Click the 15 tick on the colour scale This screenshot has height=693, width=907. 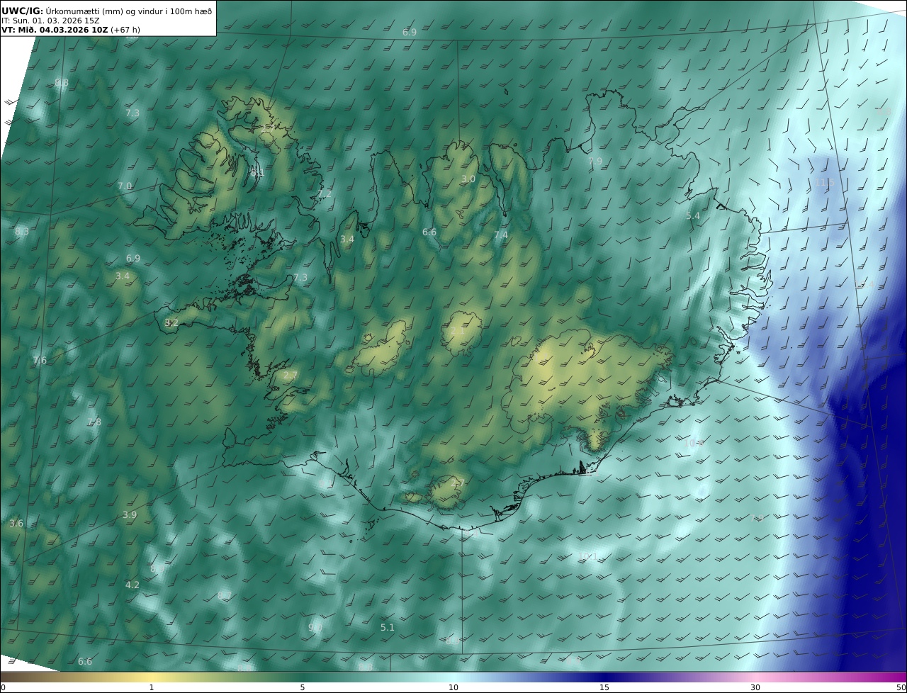click(604, 687)
